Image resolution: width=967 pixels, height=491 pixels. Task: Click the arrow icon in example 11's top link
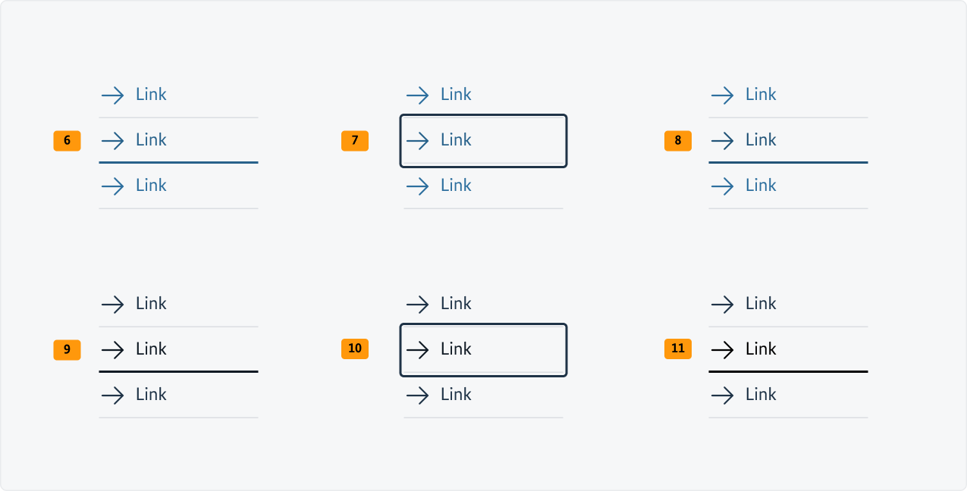pyautogui.click(x=722, y=304)
